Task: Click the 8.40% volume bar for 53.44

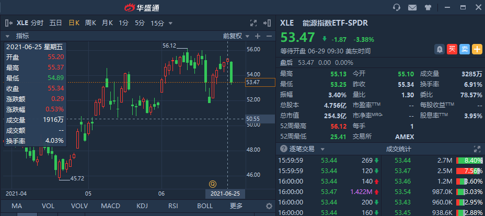Action: (x=469, y=160)
